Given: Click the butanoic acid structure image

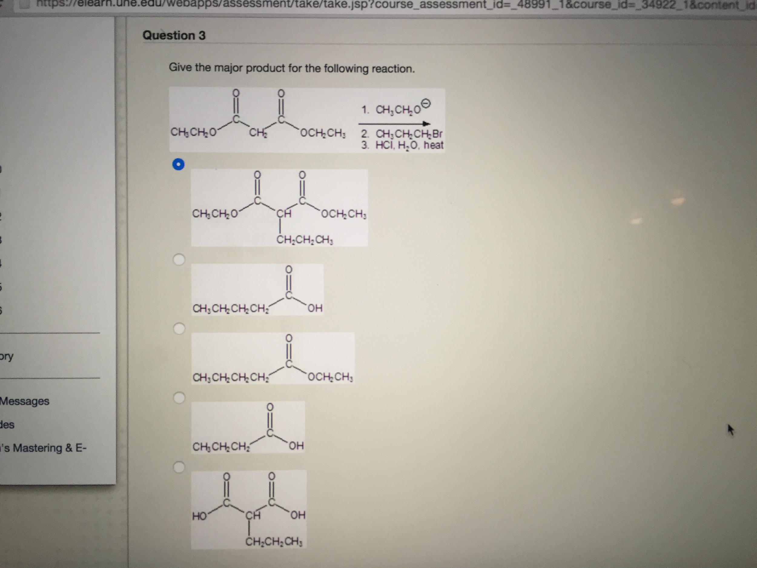Looking at the screenshot, I should tap(248, 427).
